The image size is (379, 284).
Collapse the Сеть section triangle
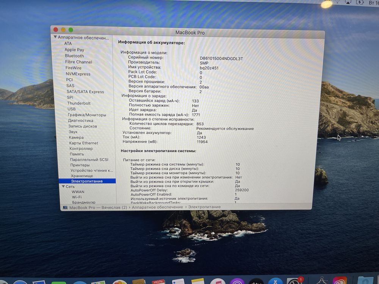click(63, 186)
